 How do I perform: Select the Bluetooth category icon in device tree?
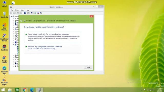click(16, 23)
